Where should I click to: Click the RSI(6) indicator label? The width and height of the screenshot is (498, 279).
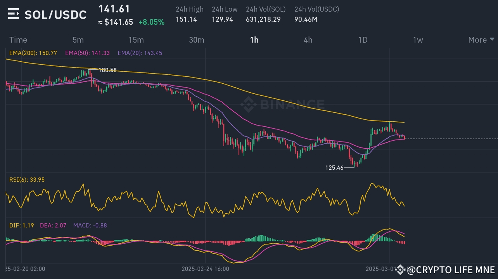pyautogui.click(x=27, y=180)
